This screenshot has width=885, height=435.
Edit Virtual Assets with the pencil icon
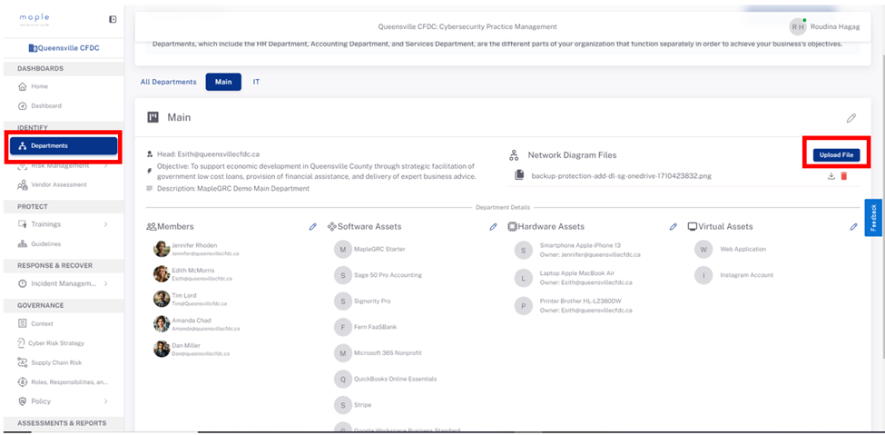pyautogui.click(x=853, y=226)
